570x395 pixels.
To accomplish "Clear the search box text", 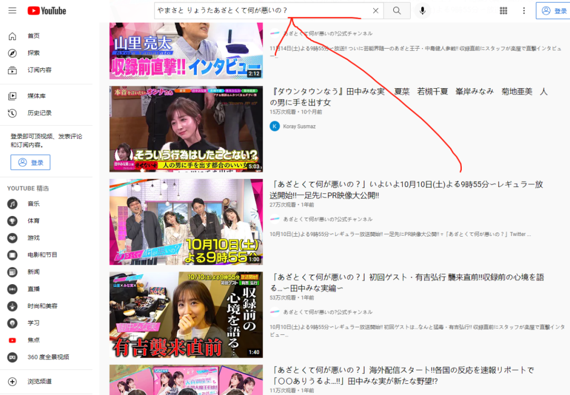I will 375,11.
